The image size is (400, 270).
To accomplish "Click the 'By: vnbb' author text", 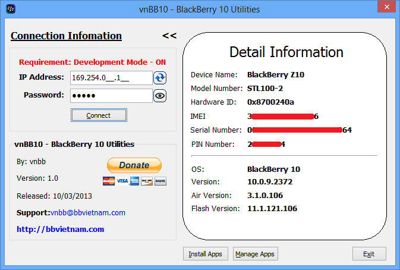I will (x=31, y=162).
